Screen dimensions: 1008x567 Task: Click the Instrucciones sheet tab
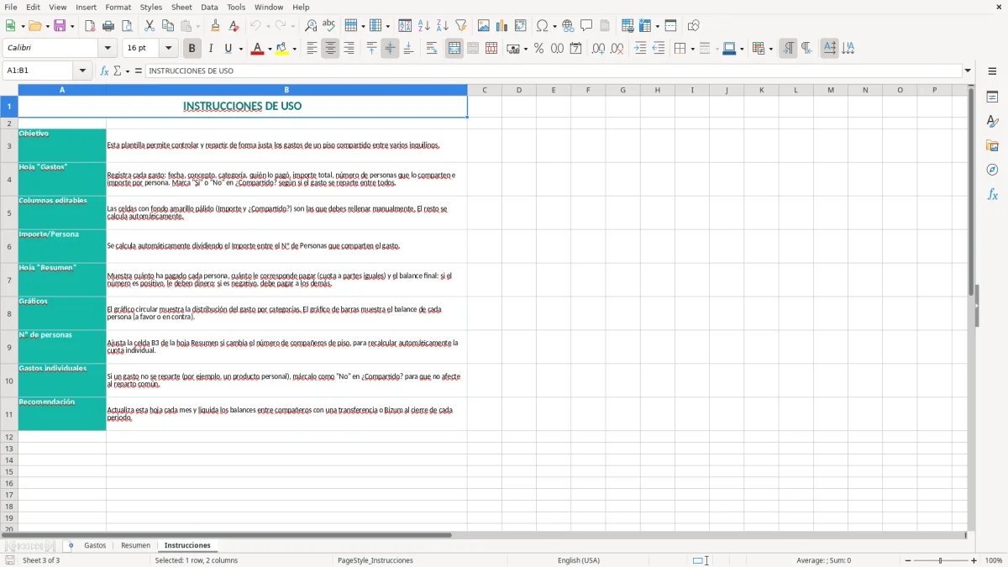pos(187,546)
